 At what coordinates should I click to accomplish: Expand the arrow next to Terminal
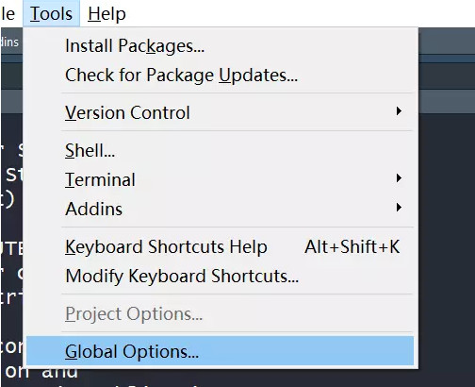tap(399, 178)
